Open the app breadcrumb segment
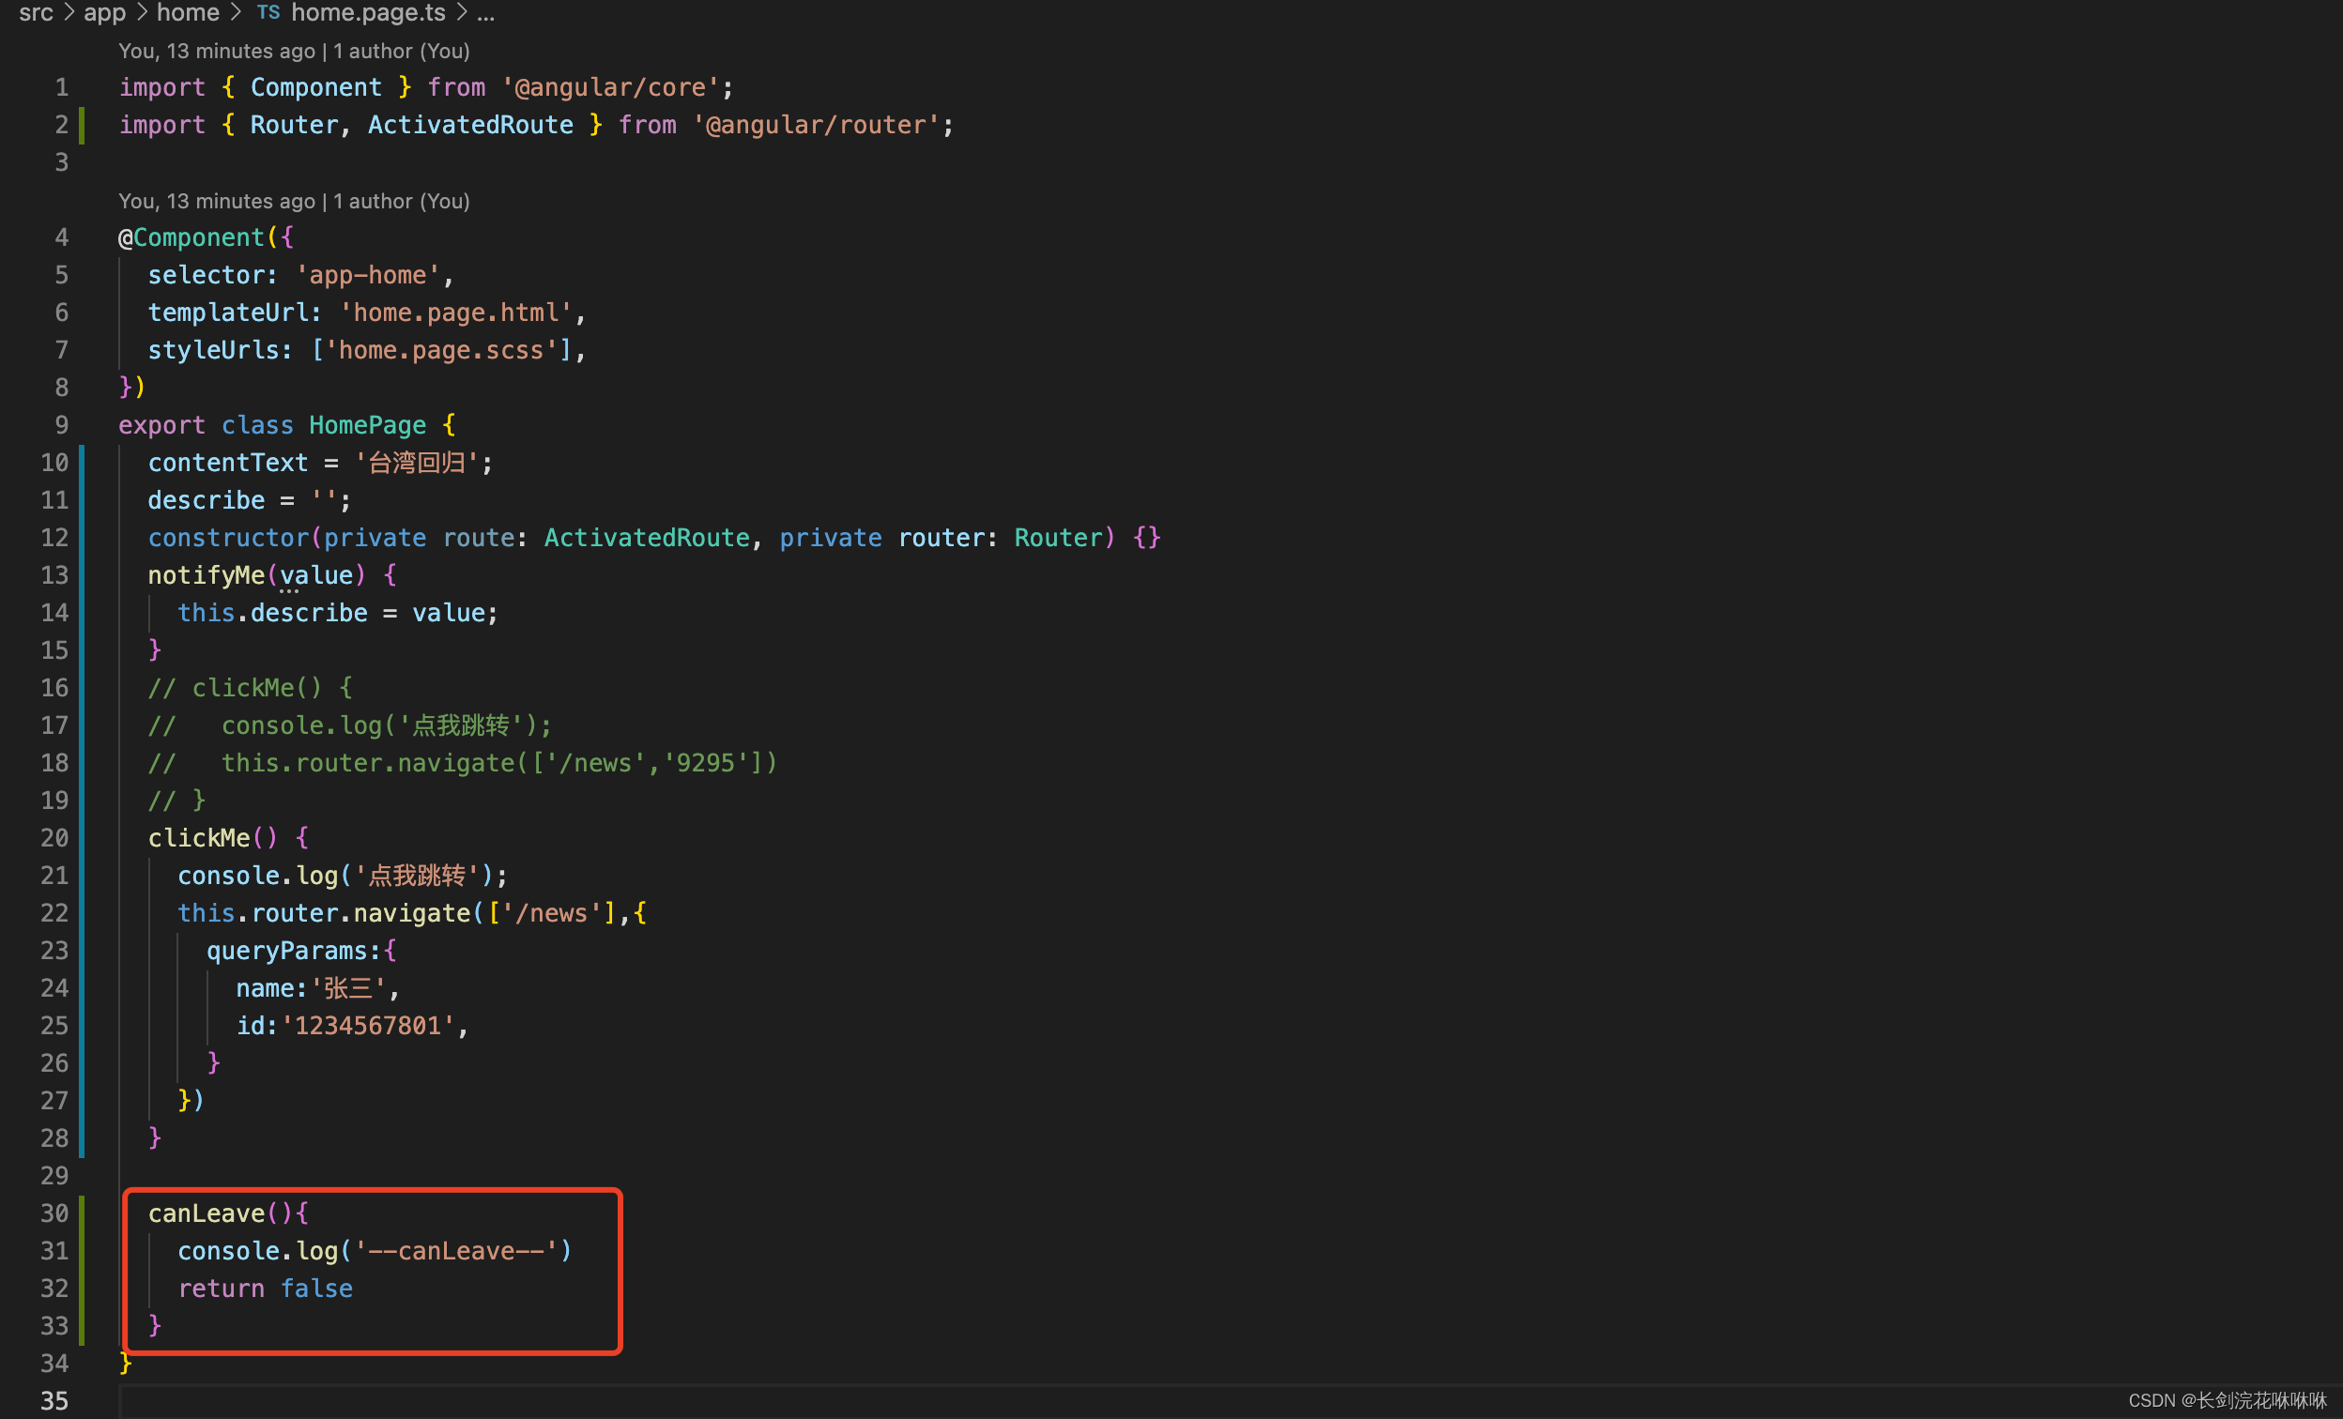The height and width of the screenshot is (1419, 2343). [104, 12]
